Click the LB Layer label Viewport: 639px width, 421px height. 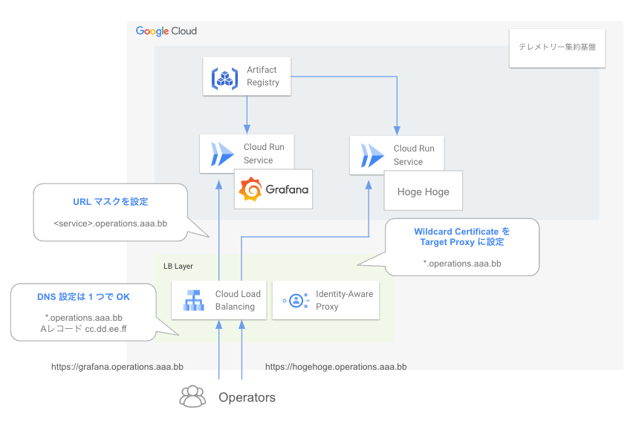click(x=178, y=267)
